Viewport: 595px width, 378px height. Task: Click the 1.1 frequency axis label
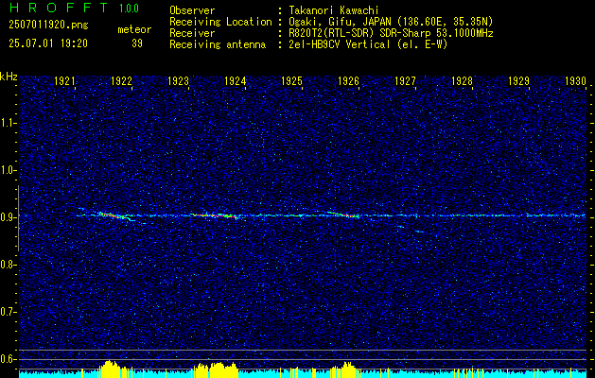tap(9, 123)
